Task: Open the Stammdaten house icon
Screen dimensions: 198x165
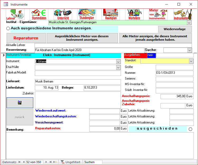Action: tap(39, 15)
